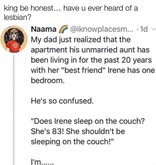Open Naama's profile avatar picture
156x165 pixels.
[14, 37]
